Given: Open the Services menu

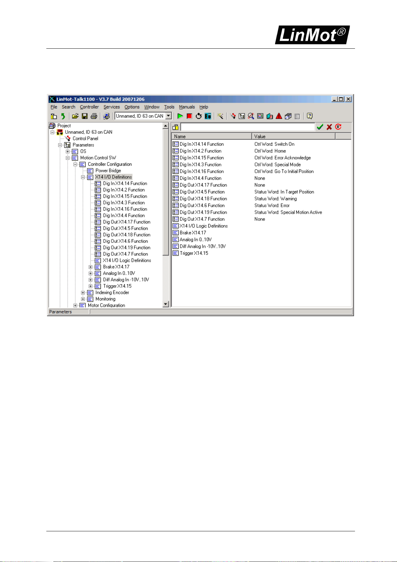Looking at the screenshot, I should click(112, 107).
